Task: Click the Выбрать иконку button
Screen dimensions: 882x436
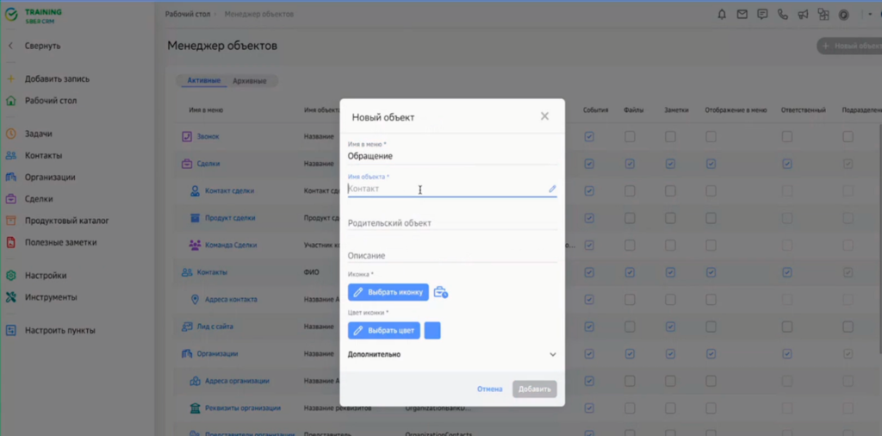Action: (x=388, y=293)
